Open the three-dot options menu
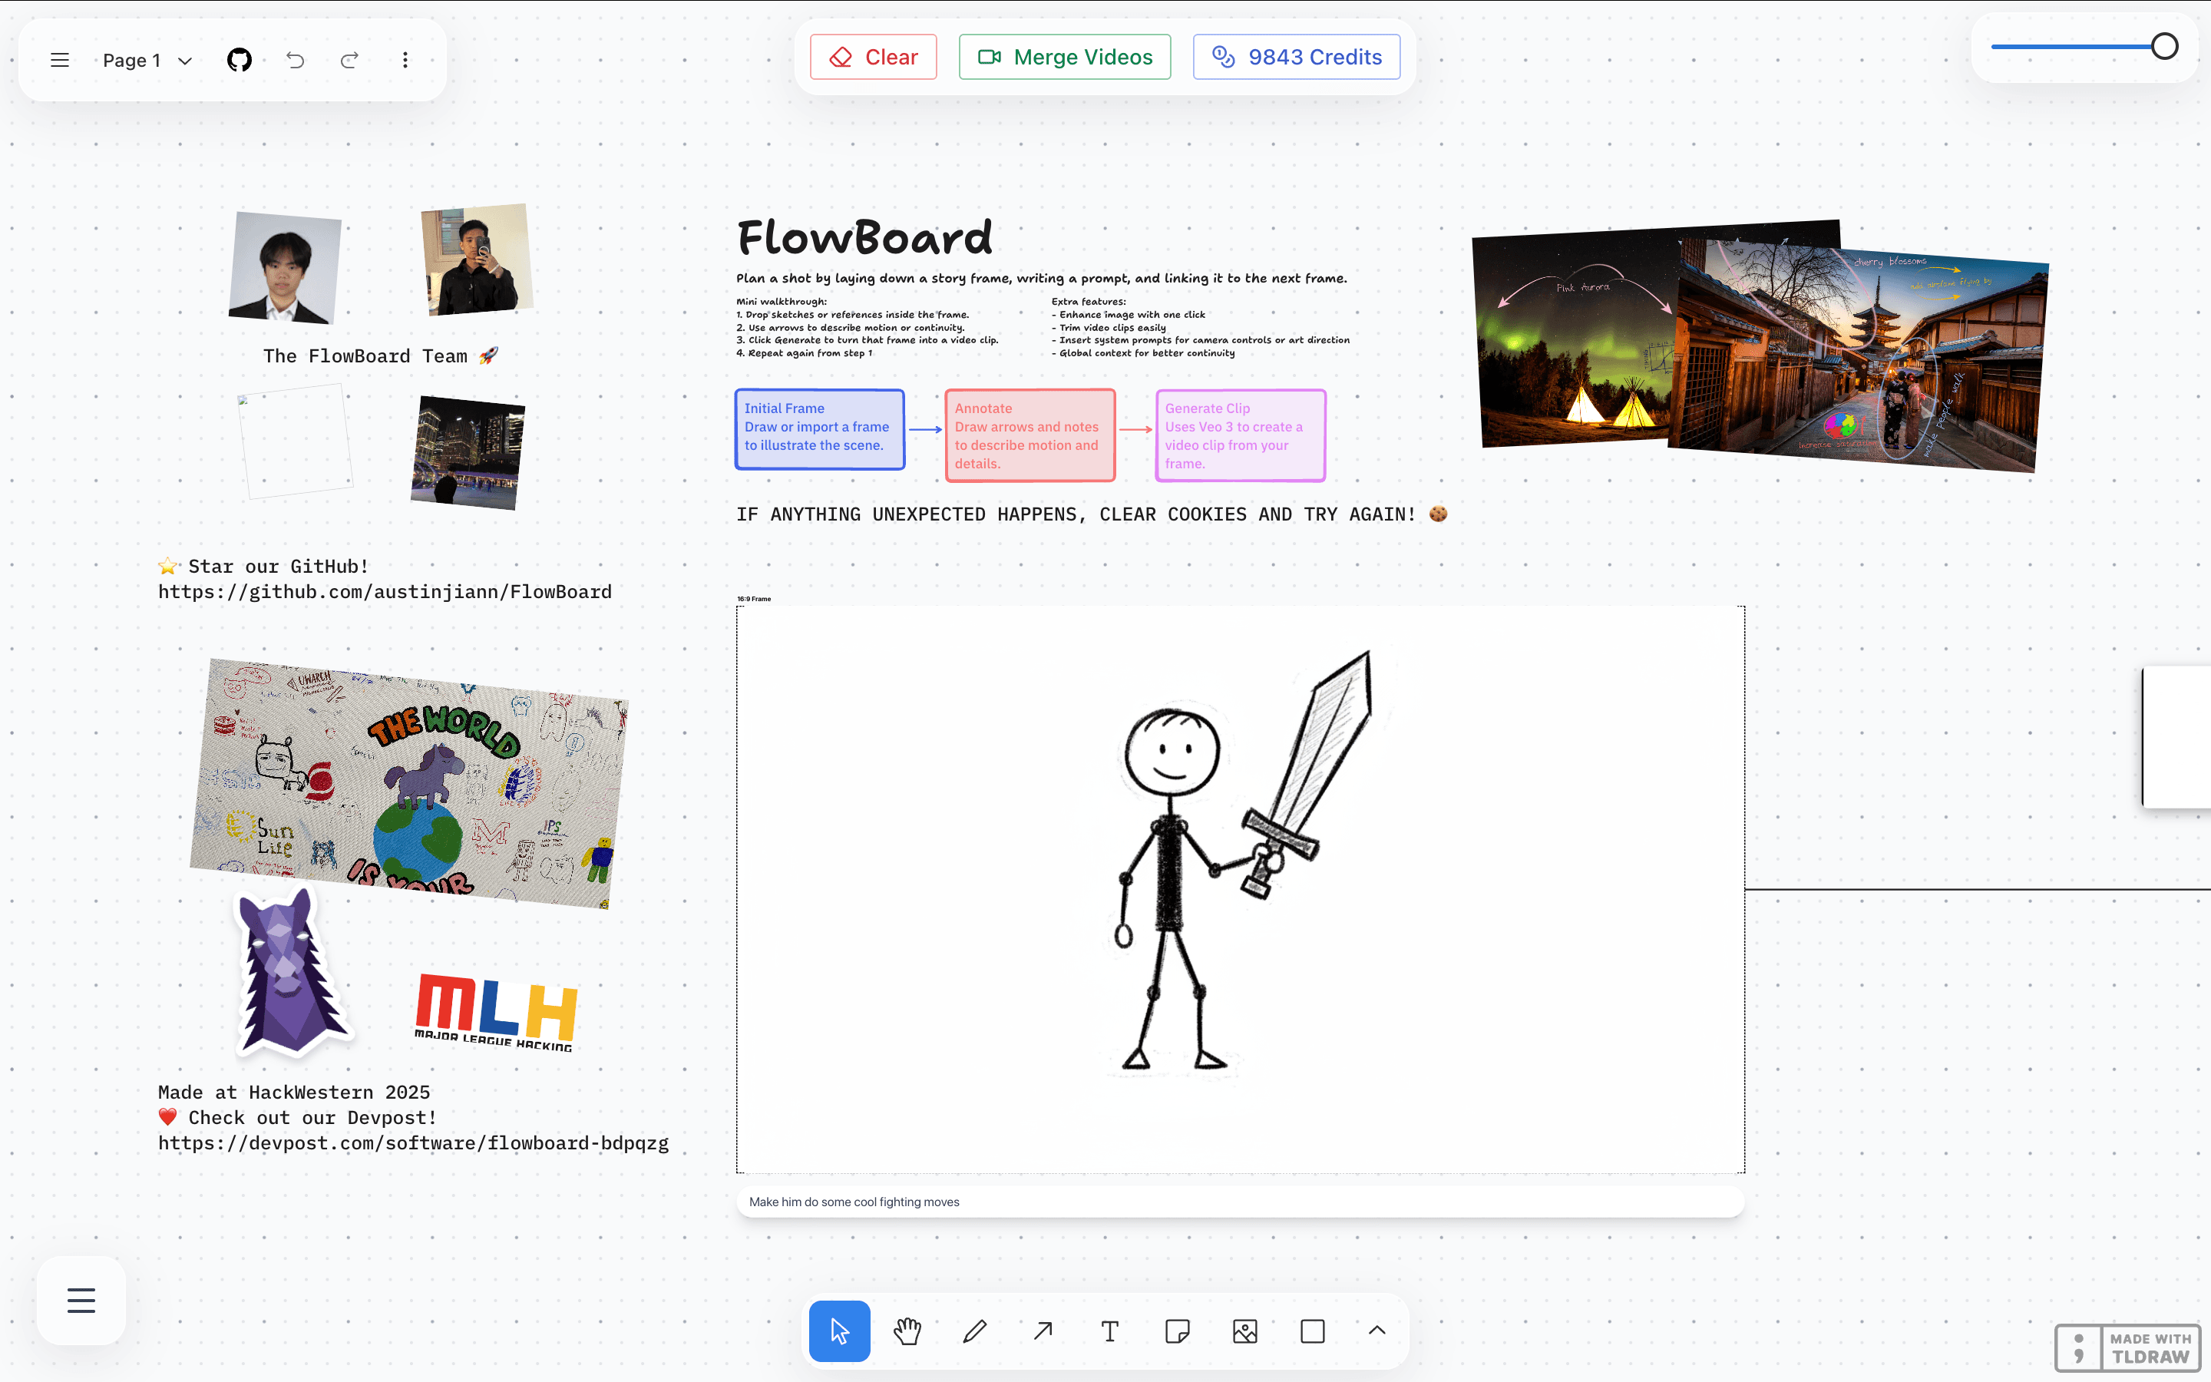Viewport: 2211px width, 1382px height. click(x=405, y=59)
